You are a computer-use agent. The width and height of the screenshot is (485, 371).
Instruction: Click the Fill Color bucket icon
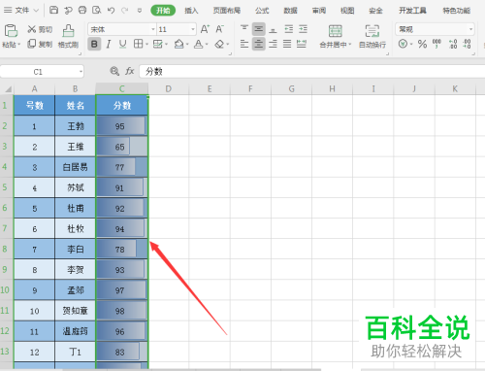click(178, 44)
